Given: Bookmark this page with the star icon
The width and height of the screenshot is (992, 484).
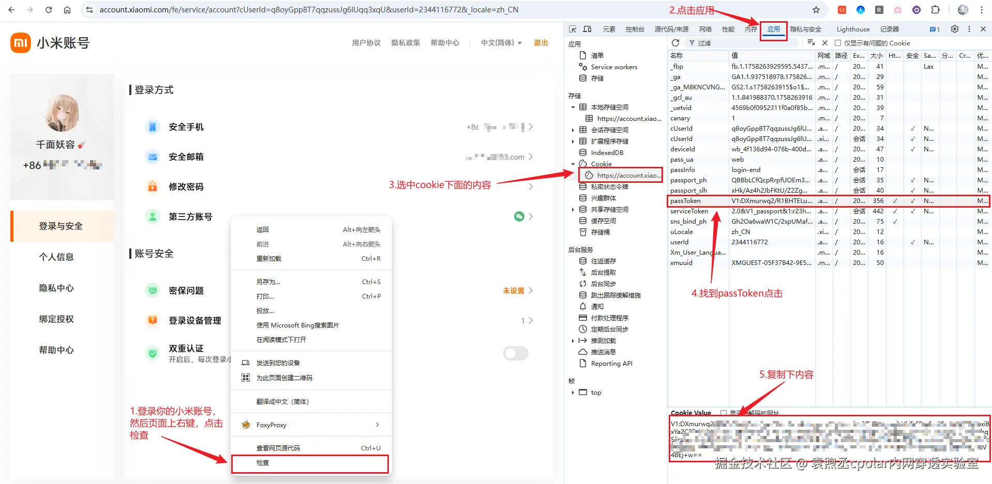Looking at the screenshot, I should pyautogui.click(x=816, y=10).
